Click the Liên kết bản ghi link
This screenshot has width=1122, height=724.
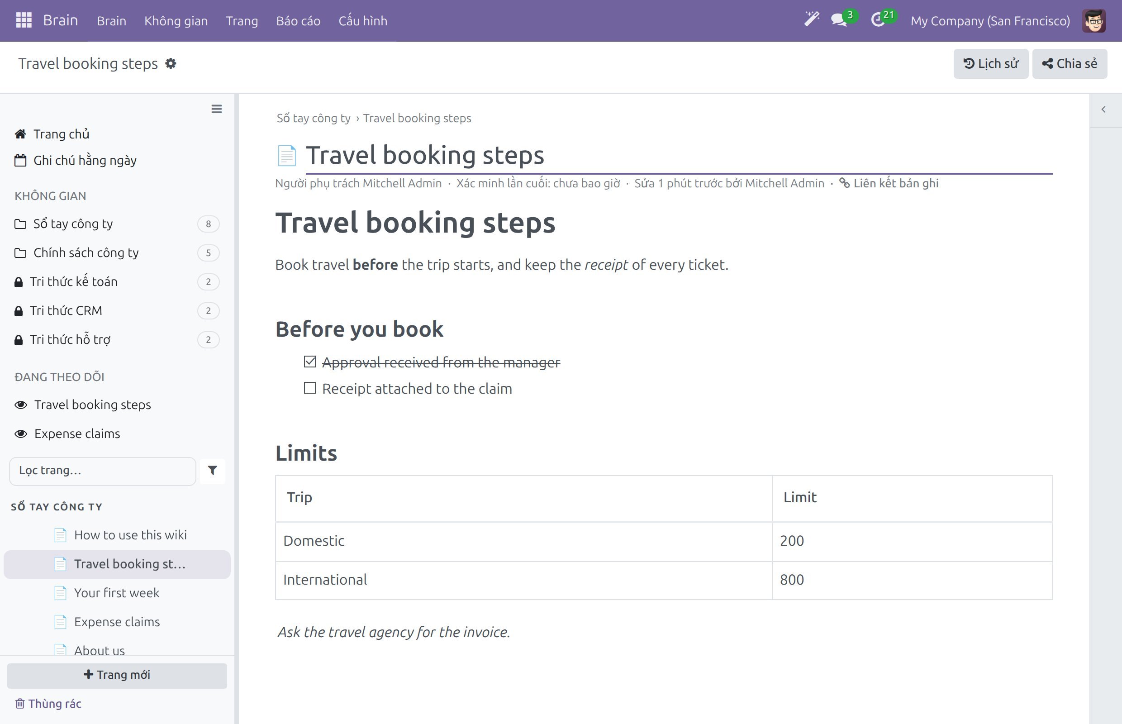point(889,183)
